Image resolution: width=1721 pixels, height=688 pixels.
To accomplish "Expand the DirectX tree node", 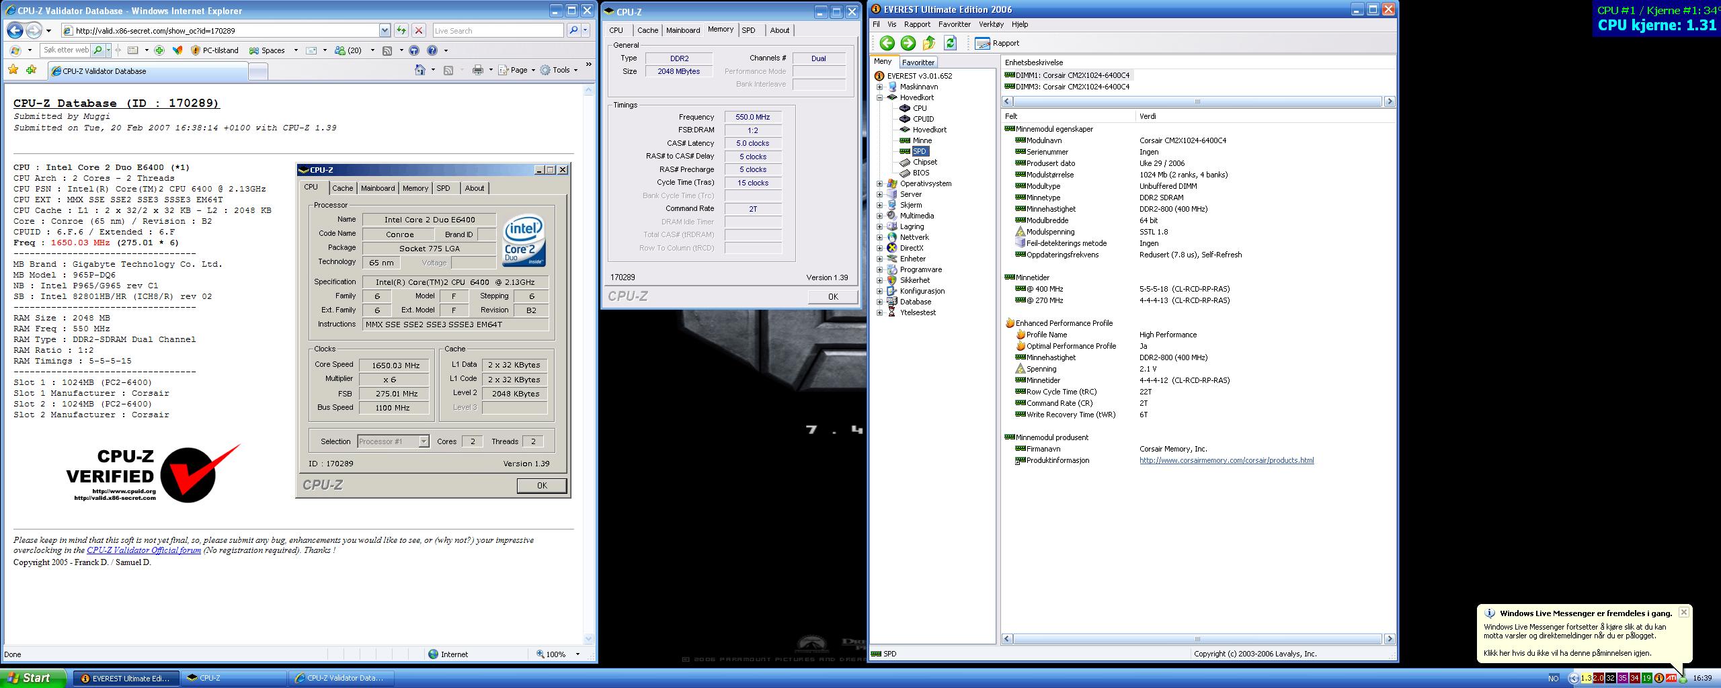I will tap(879, 248).
